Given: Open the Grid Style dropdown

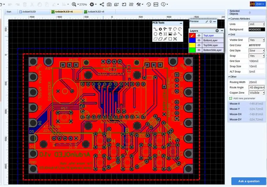Looking at the screenshot, I should click(x=257, y=50).
